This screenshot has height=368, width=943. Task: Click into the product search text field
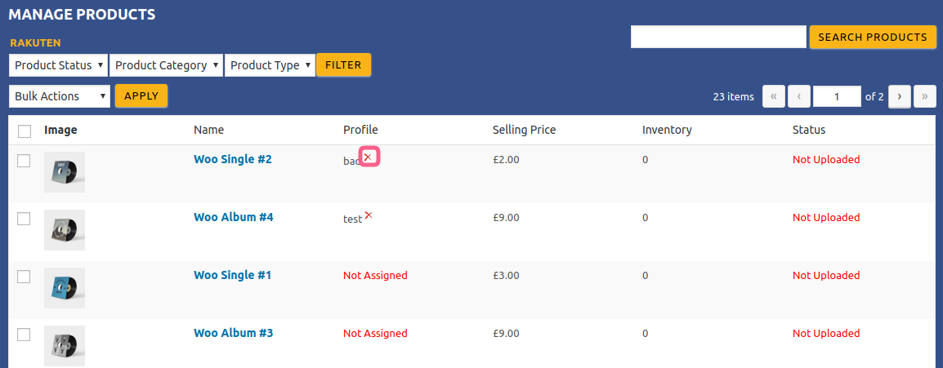point(718,38)
